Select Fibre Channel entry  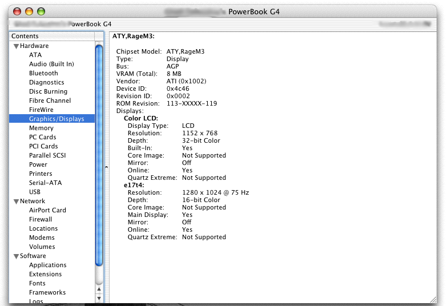(x=50, y=100)
